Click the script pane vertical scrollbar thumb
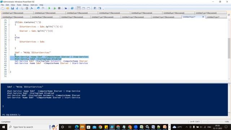Image resolution: width=231 pixels, height=130 pixels. tap(229, 48)
